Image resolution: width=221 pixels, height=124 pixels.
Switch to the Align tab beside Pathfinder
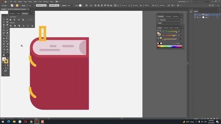click(18, 14)
